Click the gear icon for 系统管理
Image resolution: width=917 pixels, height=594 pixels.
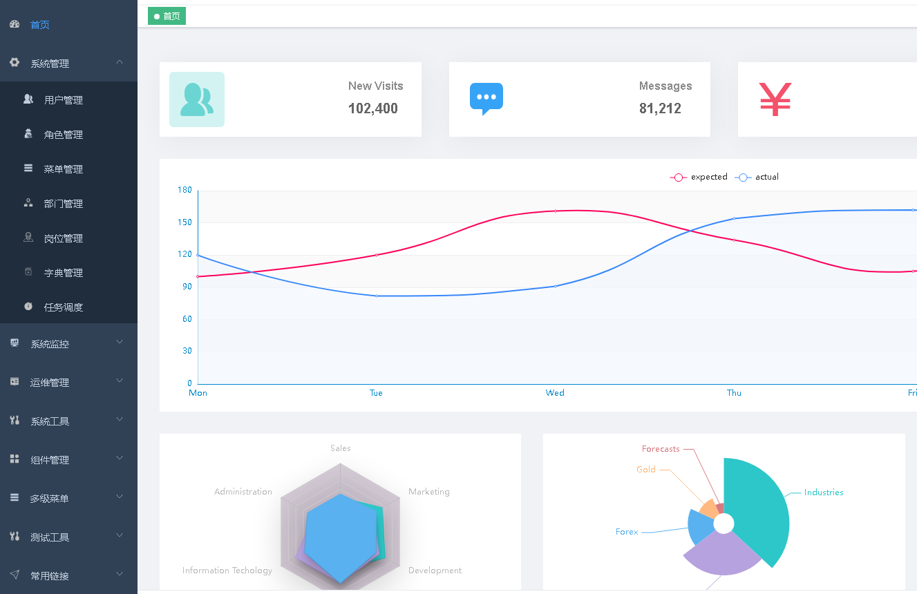click(x=15, y=62)
